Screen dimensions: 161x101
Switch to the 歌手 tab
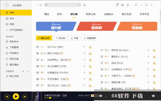pos(60,14)
